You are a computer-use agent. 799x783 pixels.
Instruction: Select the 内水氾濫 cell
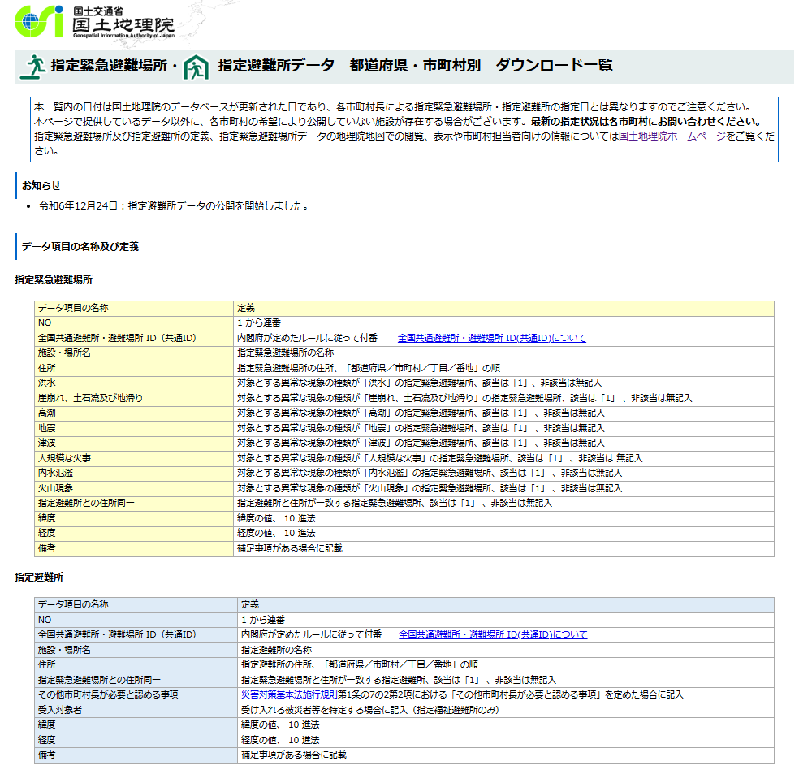pyautogui.click(x=134, y=473)
